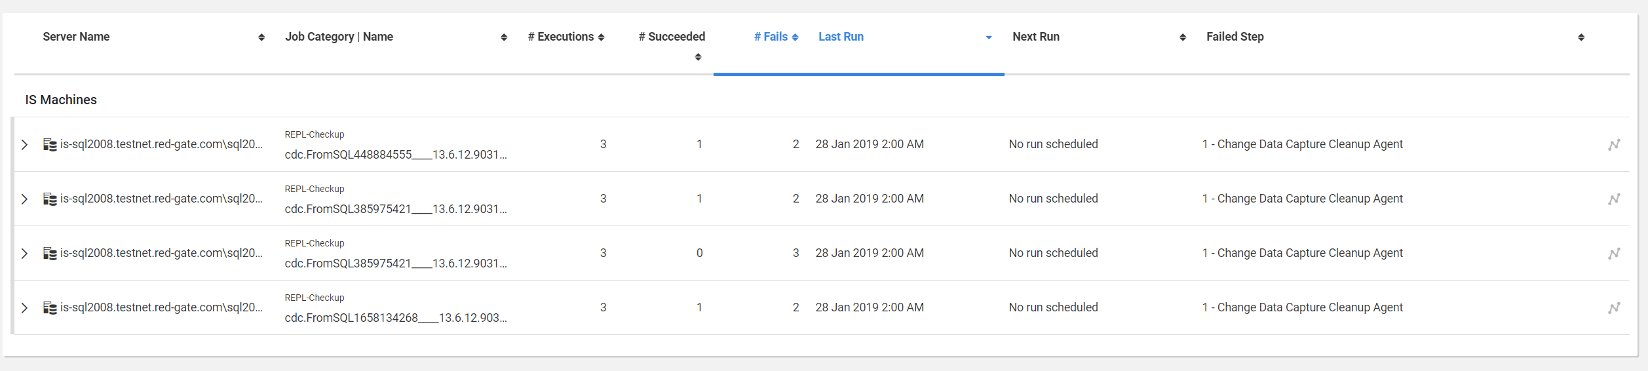Viewport: 1648px width, 371px height.
Task: Open graph icon for cdc.FromSQL1658134268 row
Action: [x=1614, y=307]
